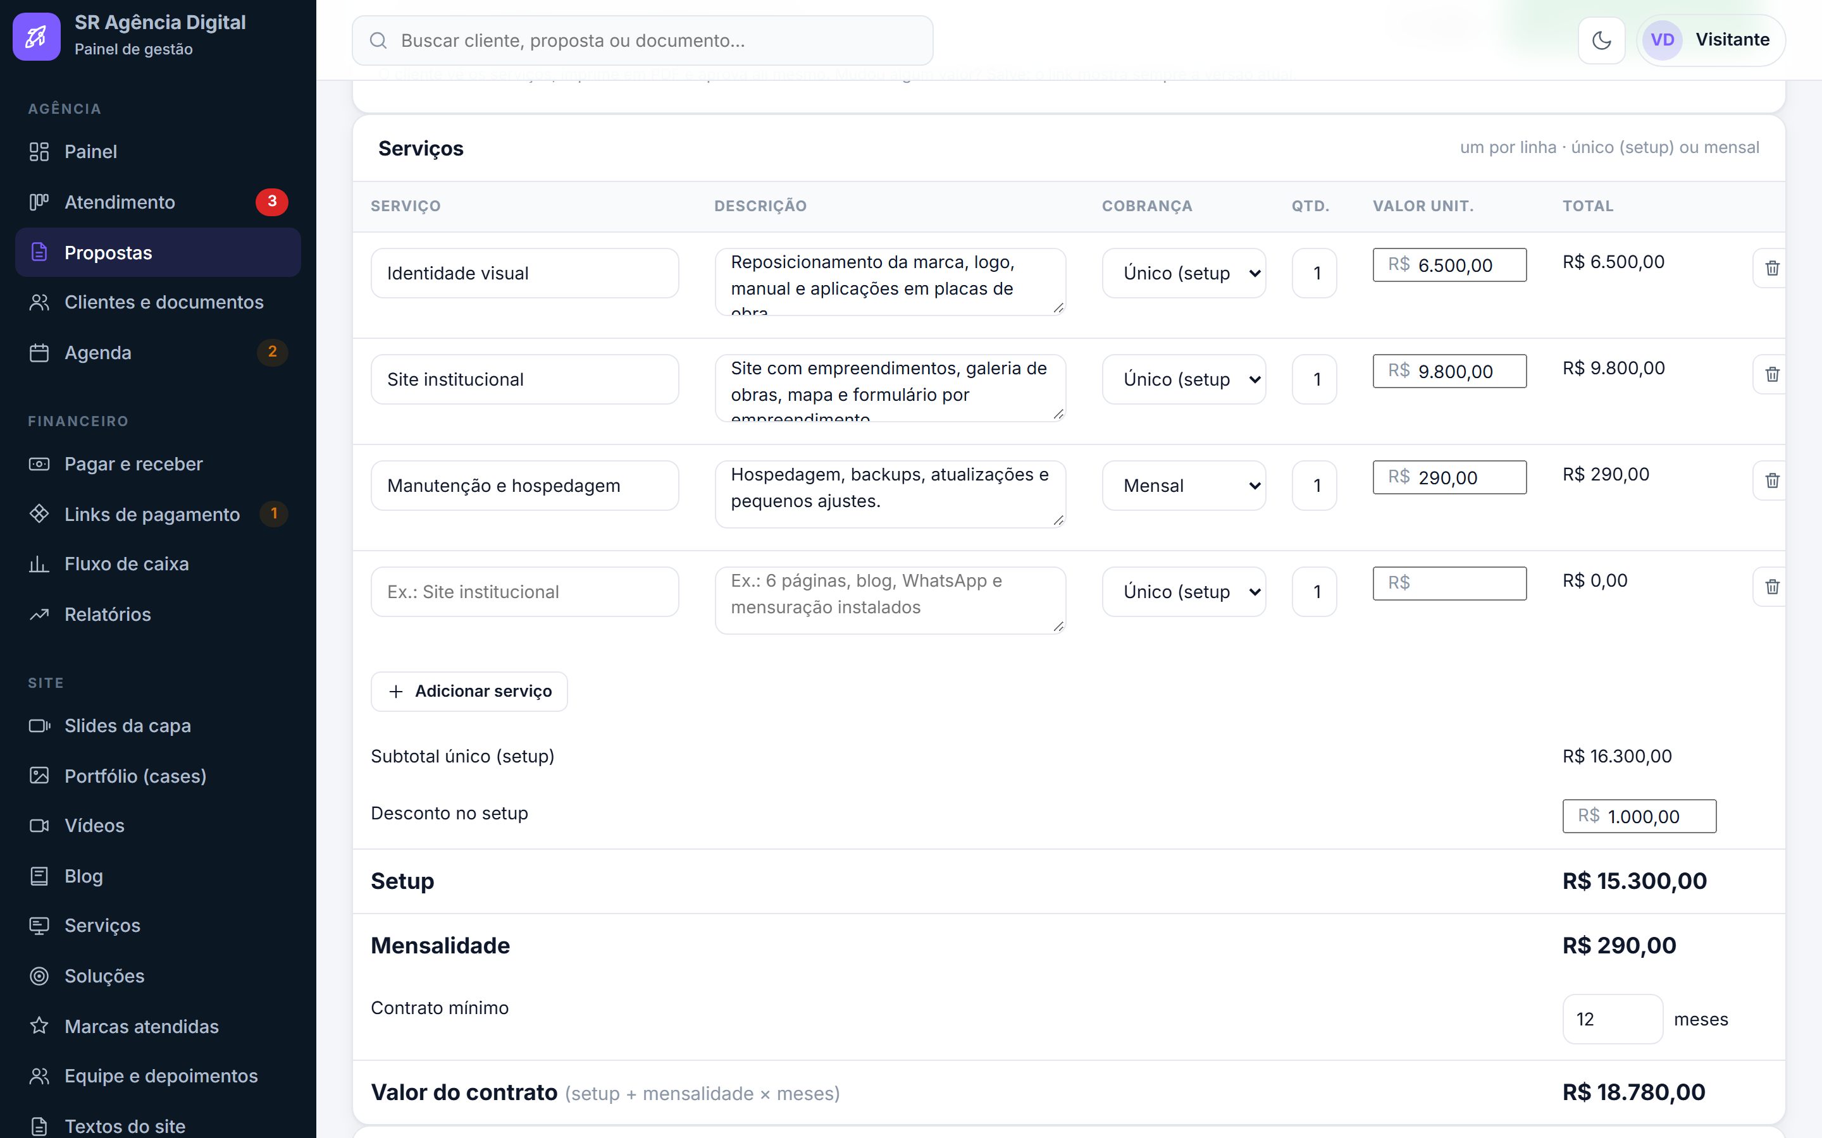Delete the Manutenção e hospedagem row
The image size is (1822, 1138).
1771,480
